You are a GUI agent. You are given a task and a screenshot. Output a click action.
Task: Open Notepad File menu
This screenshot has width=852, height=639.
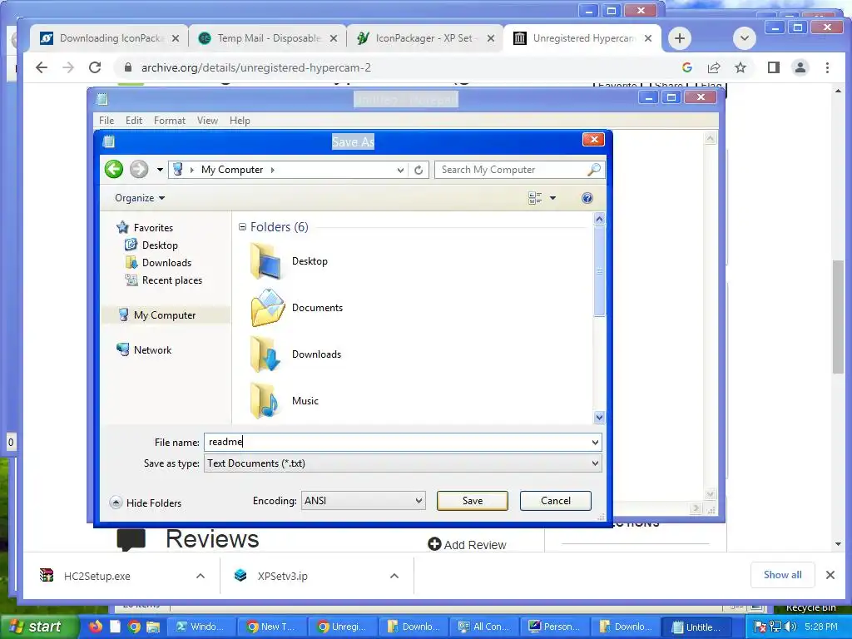(106, 121)
